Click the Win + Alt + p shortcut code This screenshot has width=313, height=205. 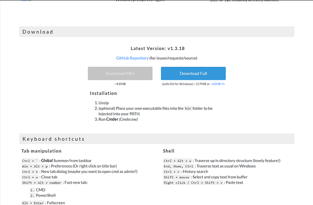[35, 166]
